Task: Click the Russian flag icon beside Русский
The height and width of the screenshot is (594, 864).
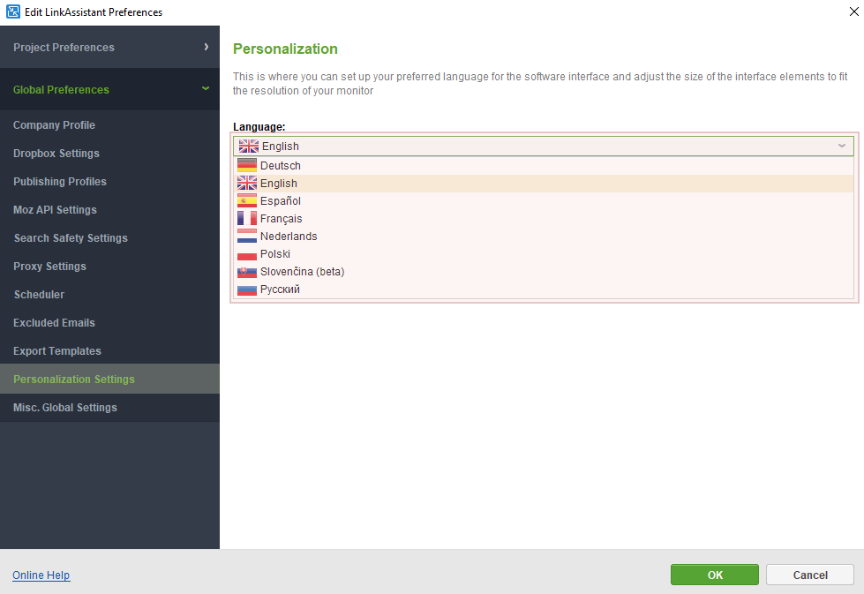Action: point(247,289)
